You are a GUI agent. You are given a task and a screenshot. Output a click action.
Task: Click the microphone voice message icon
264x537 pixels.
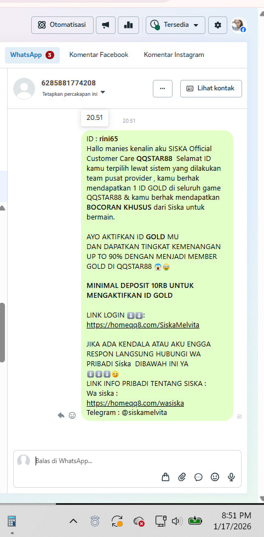point(232,477)
